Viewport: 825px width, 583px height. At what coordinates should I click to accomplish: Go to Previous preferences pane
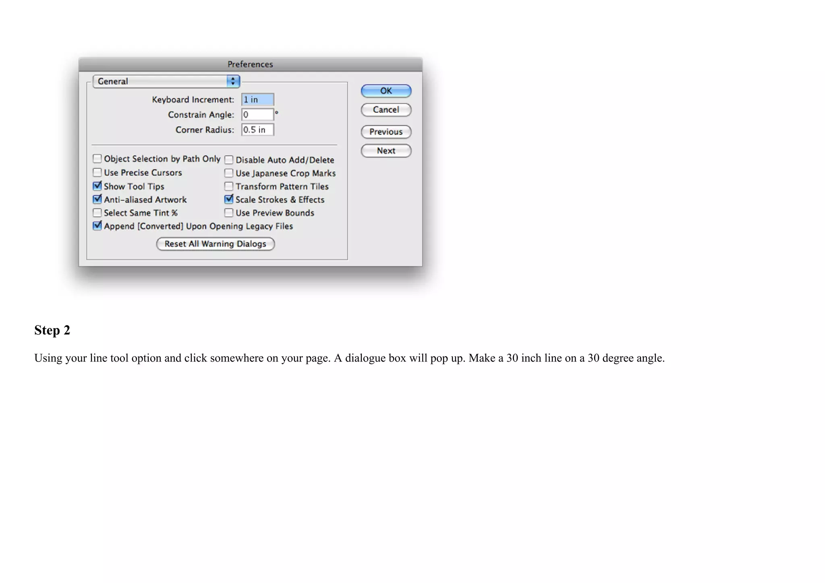[386, 132]
